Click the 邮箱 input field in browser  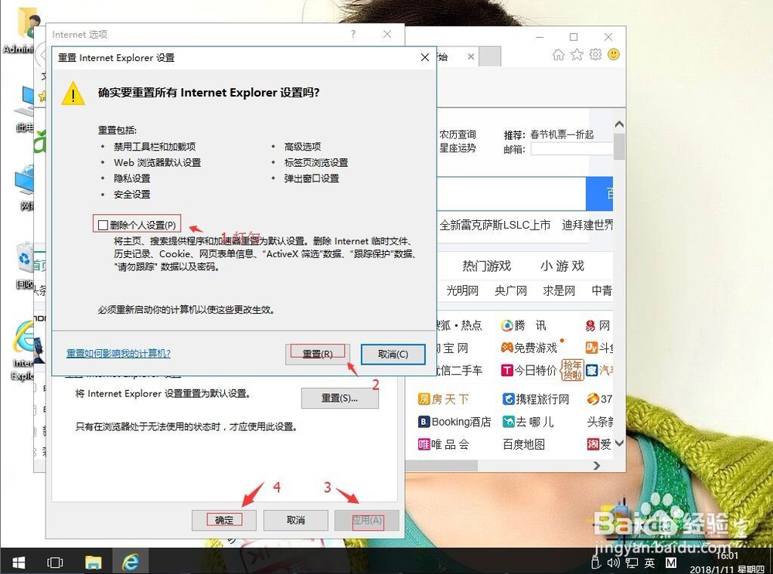(x=572, y=149)
